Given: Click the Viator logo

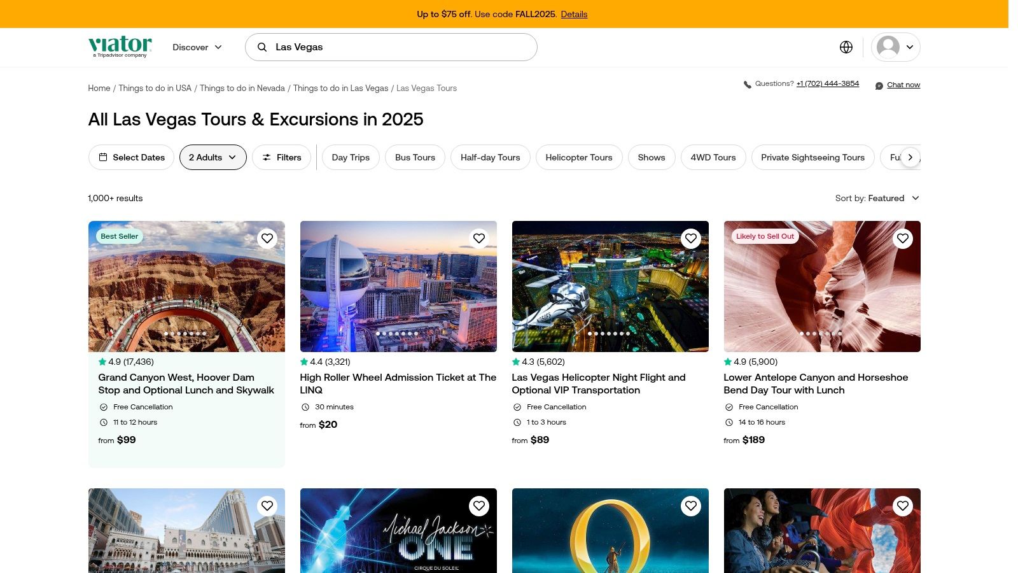Looking at the screenshot, I should tap(120, 46).
